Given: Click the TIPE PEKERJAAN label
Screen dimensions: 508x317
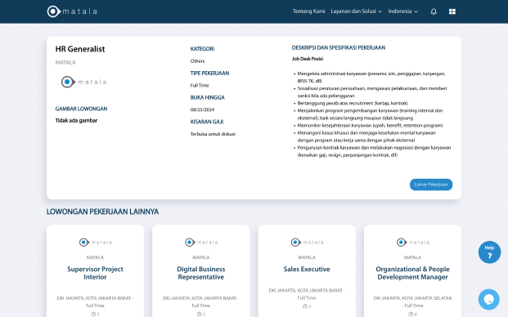Looking at the screenshot, I should pyautogui.click(x=209, y=73).
